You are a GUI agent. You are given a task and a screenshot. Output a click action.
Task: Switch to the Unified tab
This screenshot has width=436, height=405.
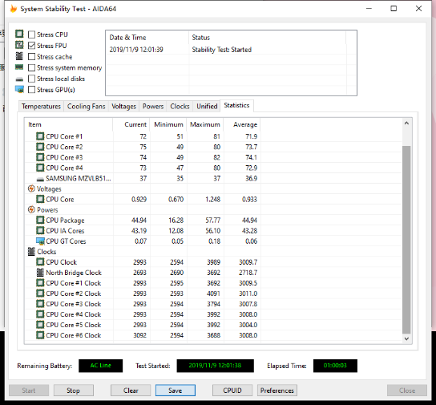click(207, 107)
